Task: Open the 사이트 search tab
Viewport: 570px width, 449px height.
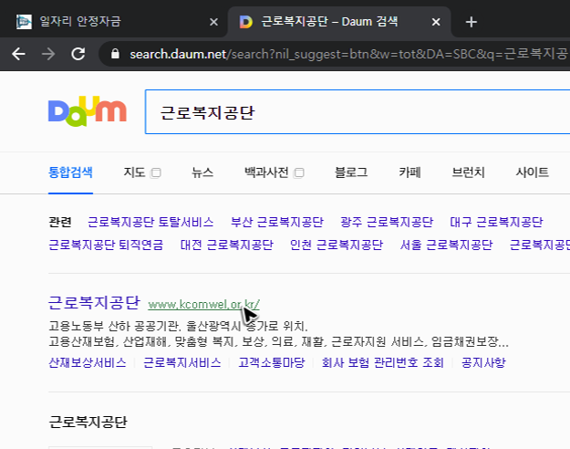Action: 533,172
